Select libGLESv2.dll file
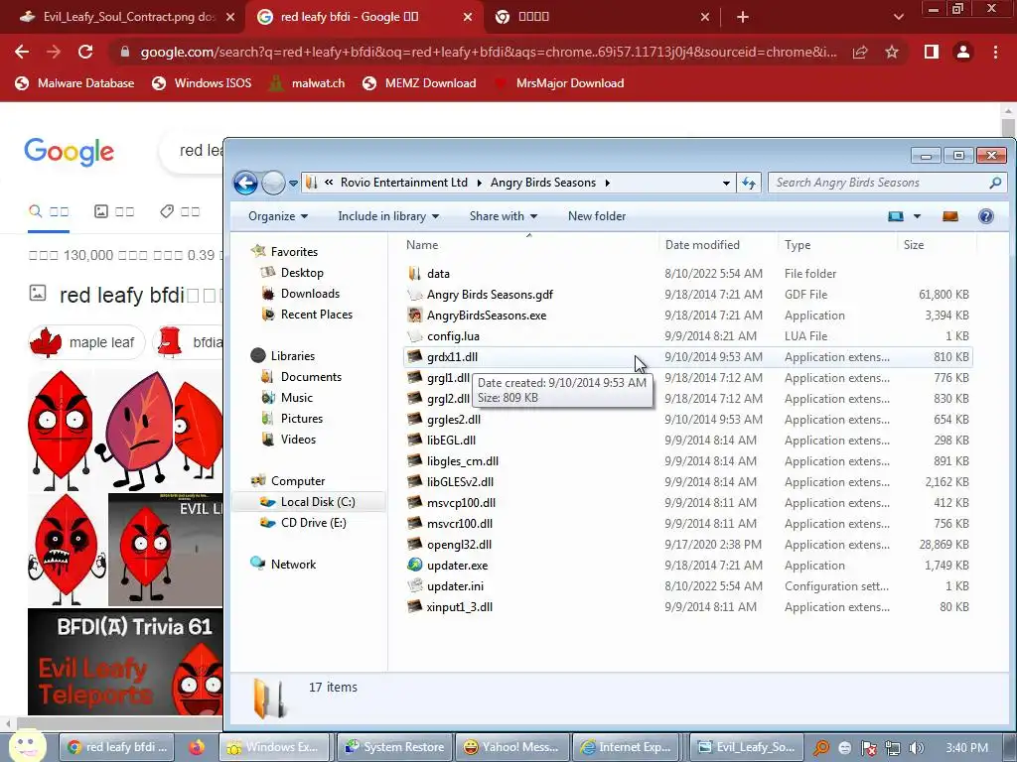 pyautogui.click(x=687, y=481)
